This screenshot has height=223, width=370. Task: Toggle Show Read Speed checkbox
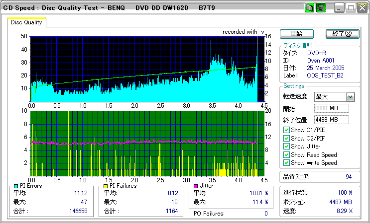pos(286,154)
